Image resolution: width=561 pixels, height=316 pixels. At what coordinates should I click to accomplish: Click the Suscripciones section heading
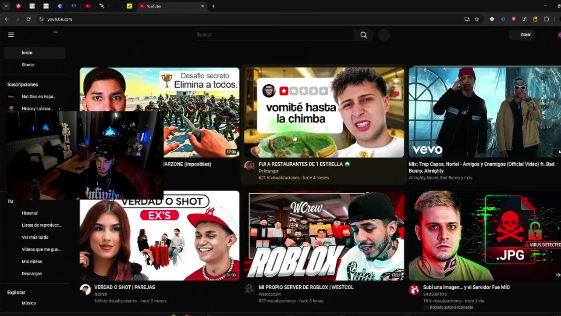tap(23, 85)
